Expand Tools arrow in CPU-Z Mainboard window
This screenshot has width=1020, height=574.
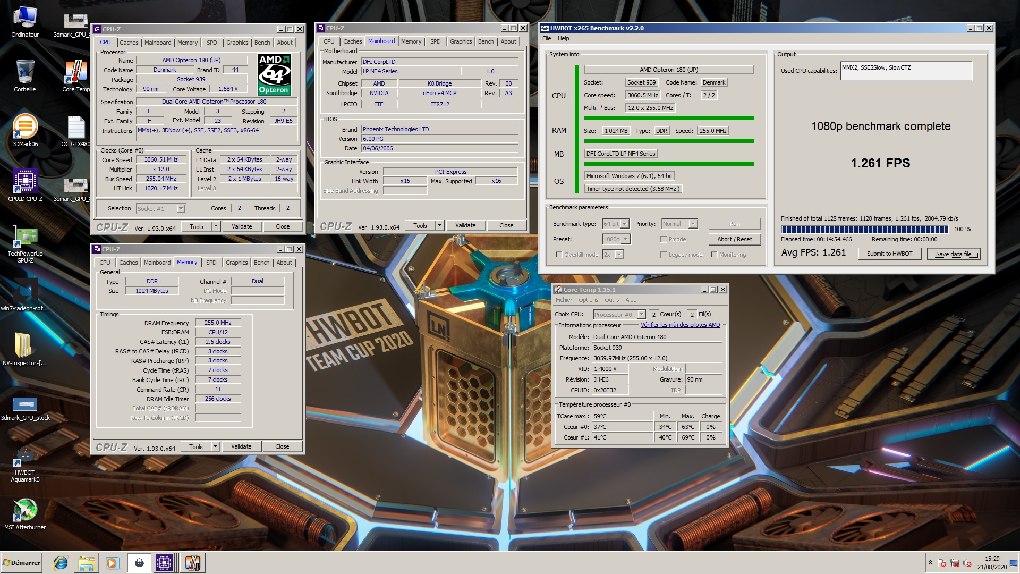[x=439, y=225]
